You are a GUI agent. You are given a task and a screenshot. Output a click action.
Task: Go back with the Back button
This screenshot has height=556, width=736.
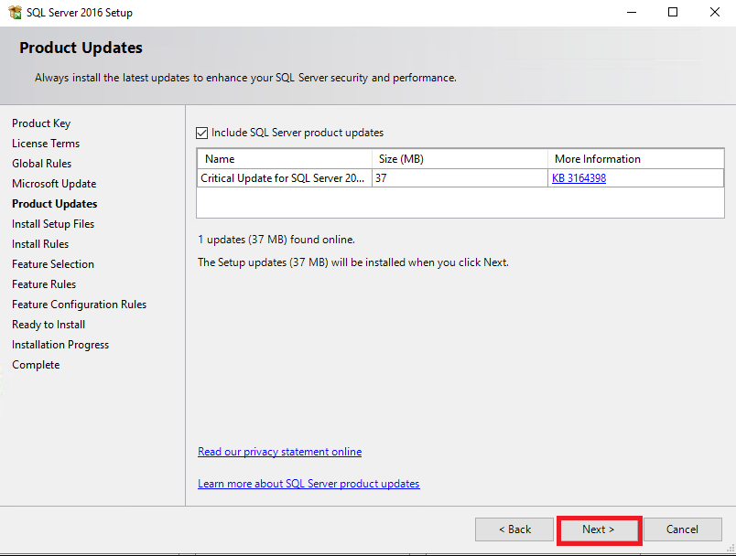point(514,529)
